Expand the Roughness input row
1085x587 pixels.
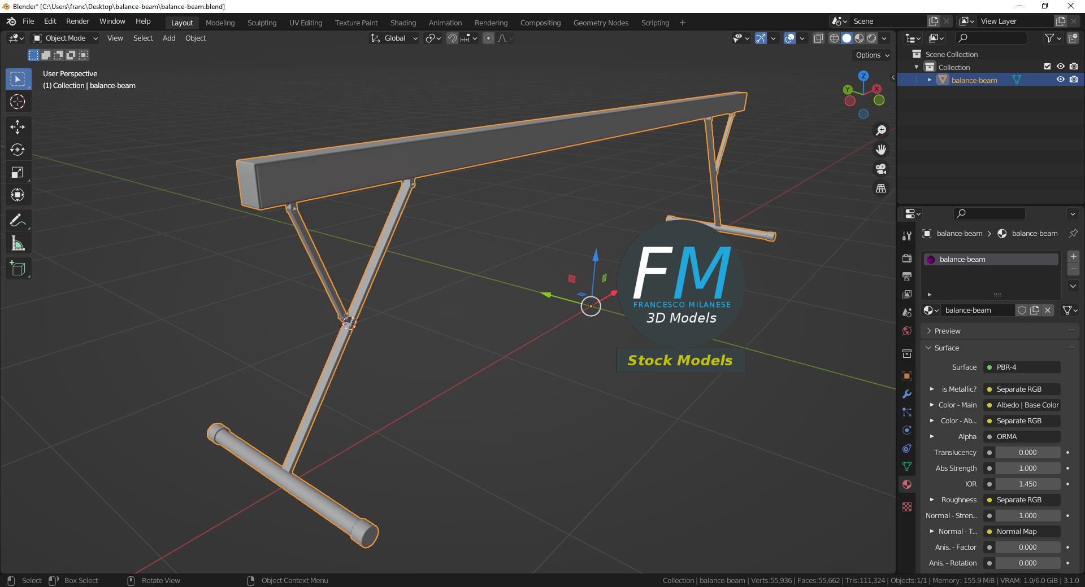(932, 500)
